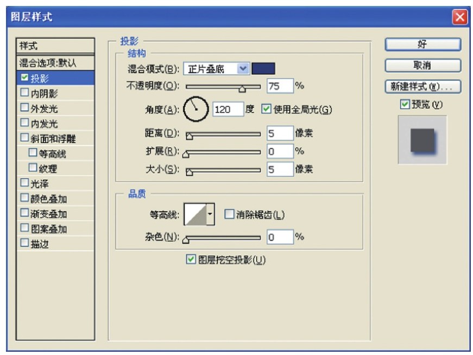
Task: Enable the 斜面和浮雕 checkbox
Action: (x=24, y=137)
